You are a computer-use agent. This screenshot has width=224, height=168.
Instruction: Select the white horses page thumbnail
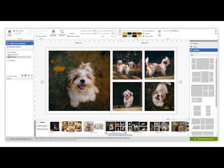pyautogui.click(x=138, y=126)
